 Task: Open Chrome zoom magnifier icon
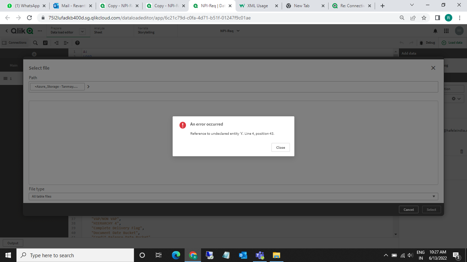pyautogui.click(x=402, y=18)
